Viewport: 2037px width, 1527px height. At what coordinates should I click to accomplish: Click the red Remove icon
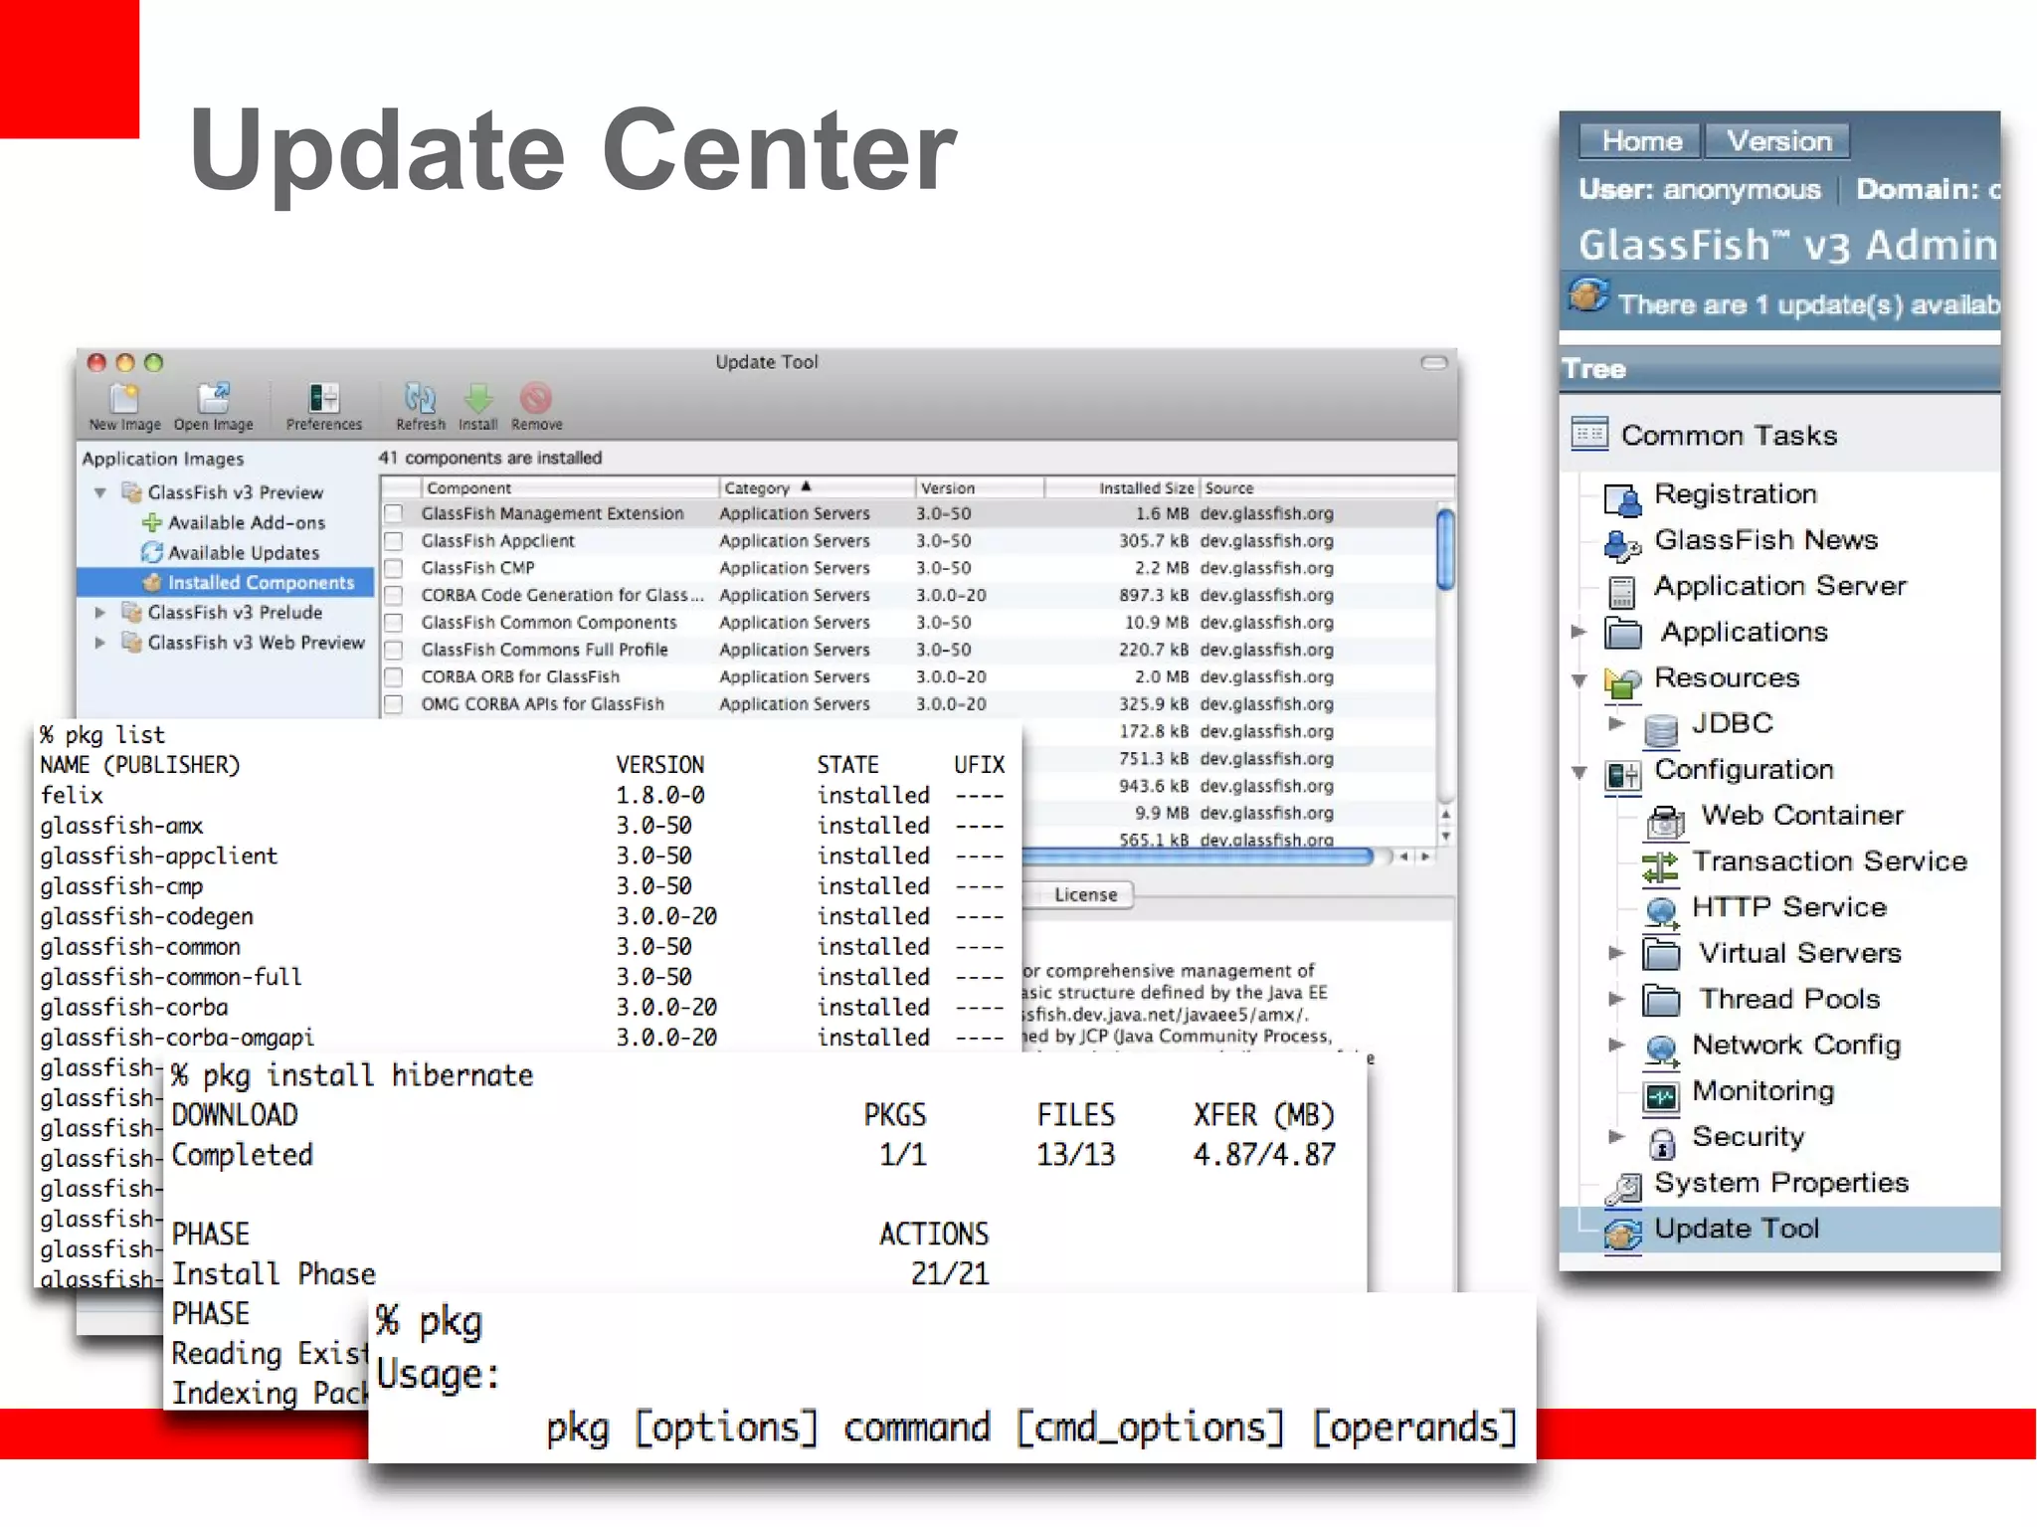(536, 399)
